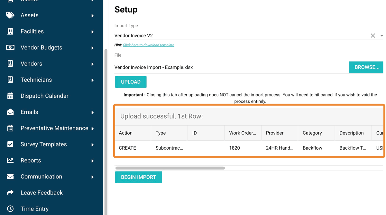Viewport: 386px width, 215px height.
Task: Expand the Technicians submenu arrow
Action: tap(93, 80)
